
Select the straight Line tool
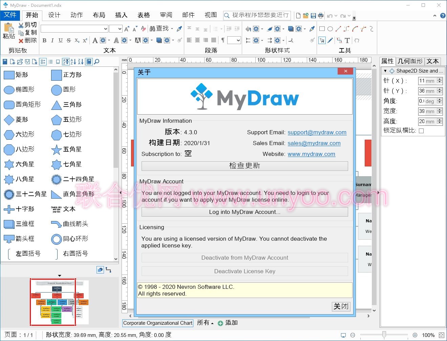(x=338, y=29)
